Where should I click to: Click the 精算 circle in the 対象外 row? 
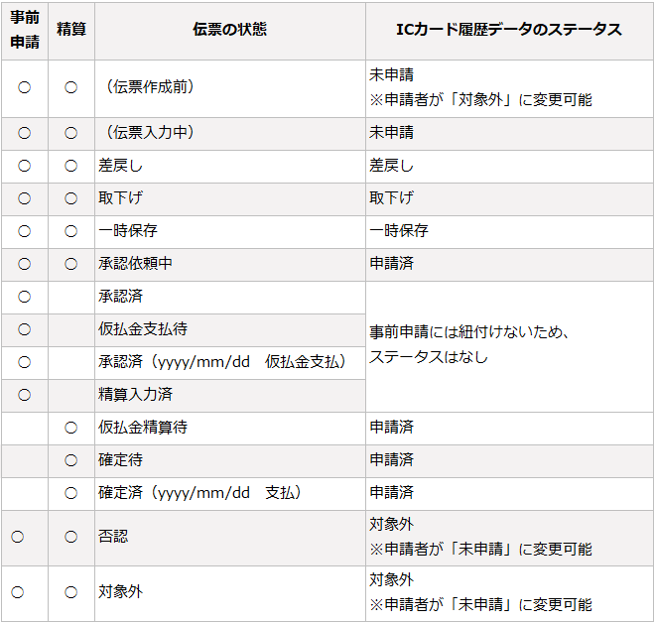point(70,592)
